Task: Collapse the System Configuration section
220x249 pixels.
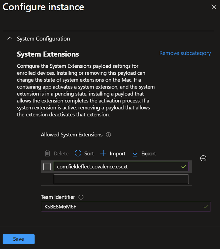Action: (10, 39)
